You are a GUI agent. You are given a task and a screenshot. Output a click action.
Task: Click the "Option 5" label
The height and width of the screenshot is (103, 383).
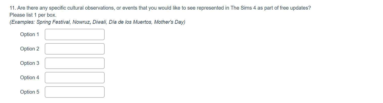coord(30,92)
